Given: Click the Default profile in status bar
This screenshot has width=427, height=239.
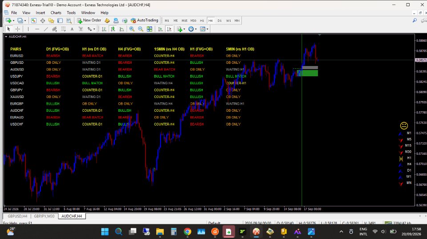Looking at the screenshot, I should click(x=214, y=223).
